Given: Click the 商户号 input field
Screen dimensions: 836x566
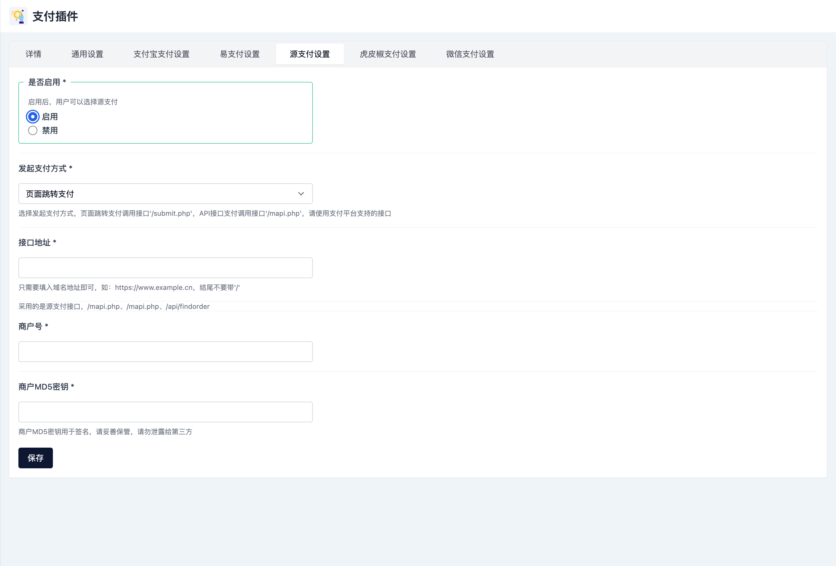Looking at the screenshot, I should (166, 352).
